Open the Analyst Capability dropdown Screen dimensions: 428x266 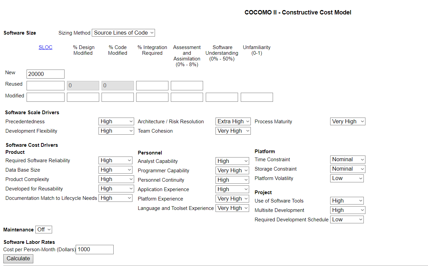point(232,161)
